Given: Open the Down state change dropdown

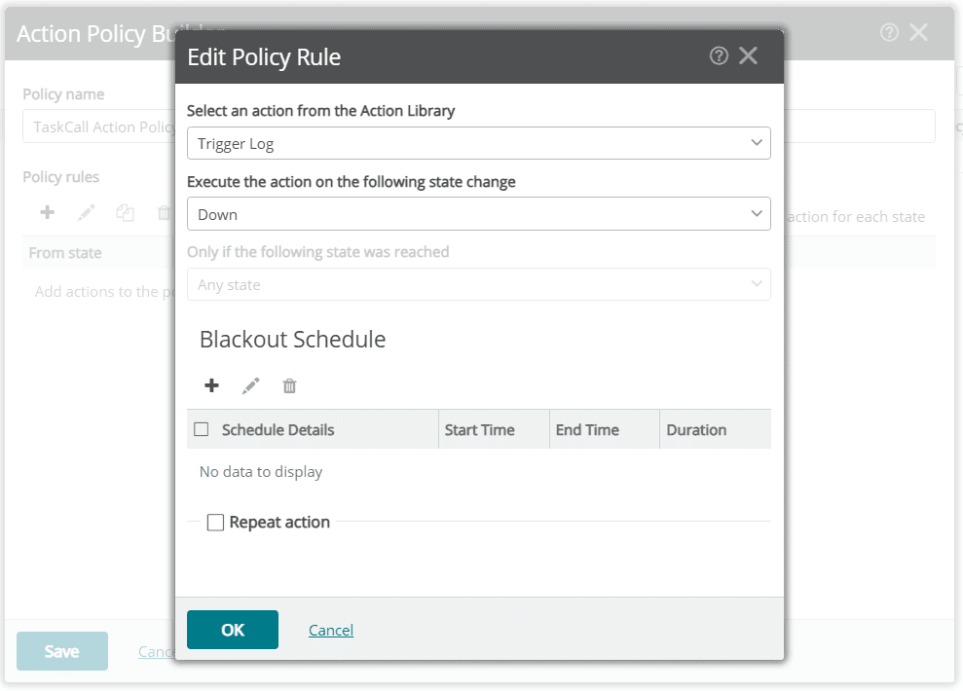Looking at the screenshot, I should point(478,213).
